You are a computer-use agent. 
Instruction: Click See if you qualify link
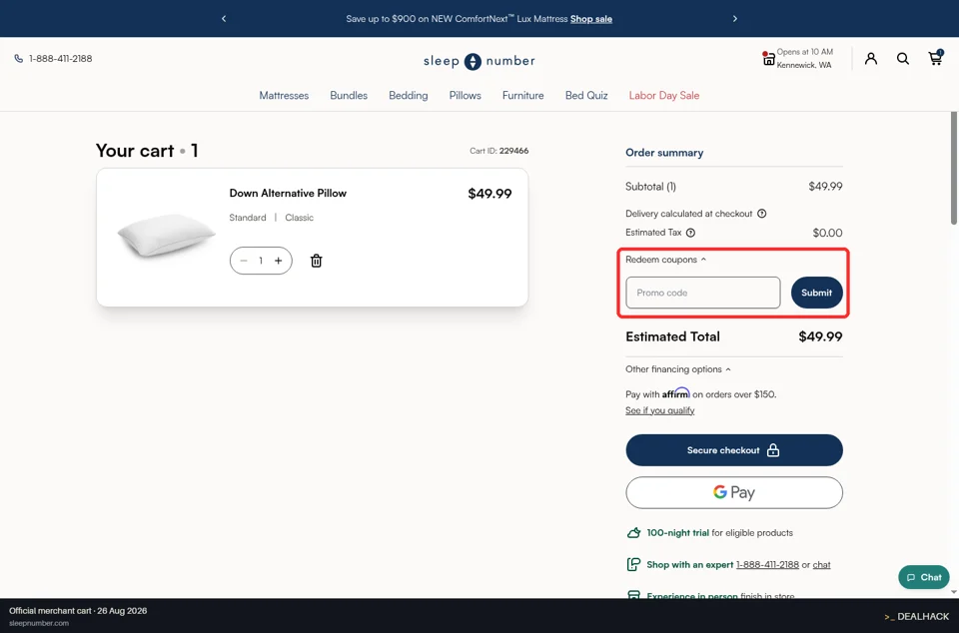click(660, 410)
